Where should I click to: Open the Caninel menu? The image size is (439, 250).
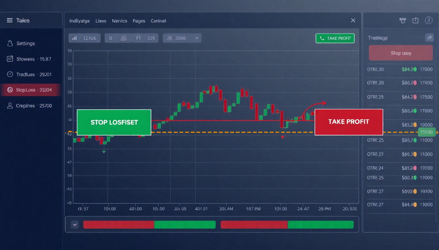click(x=158, y=21)
